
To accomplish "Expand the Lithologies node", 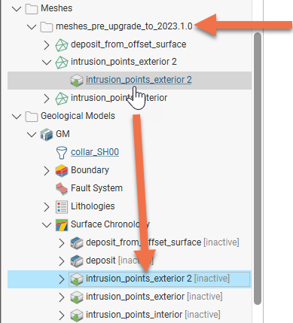I will point(47,207).
